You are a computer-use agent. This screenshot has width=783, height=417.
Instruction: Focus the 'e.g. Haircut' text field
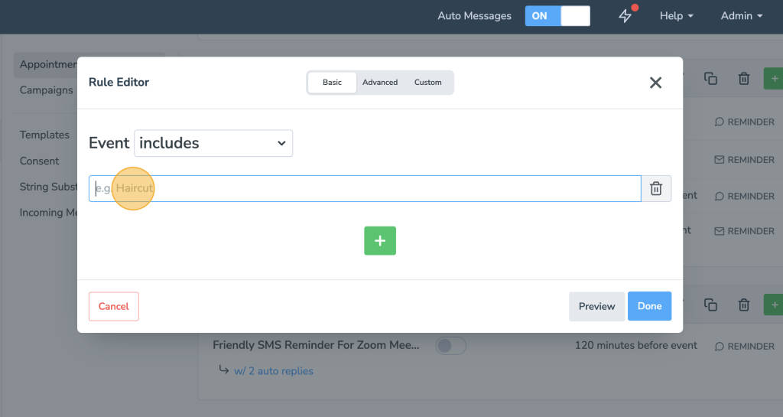click(x=365, y=188)
